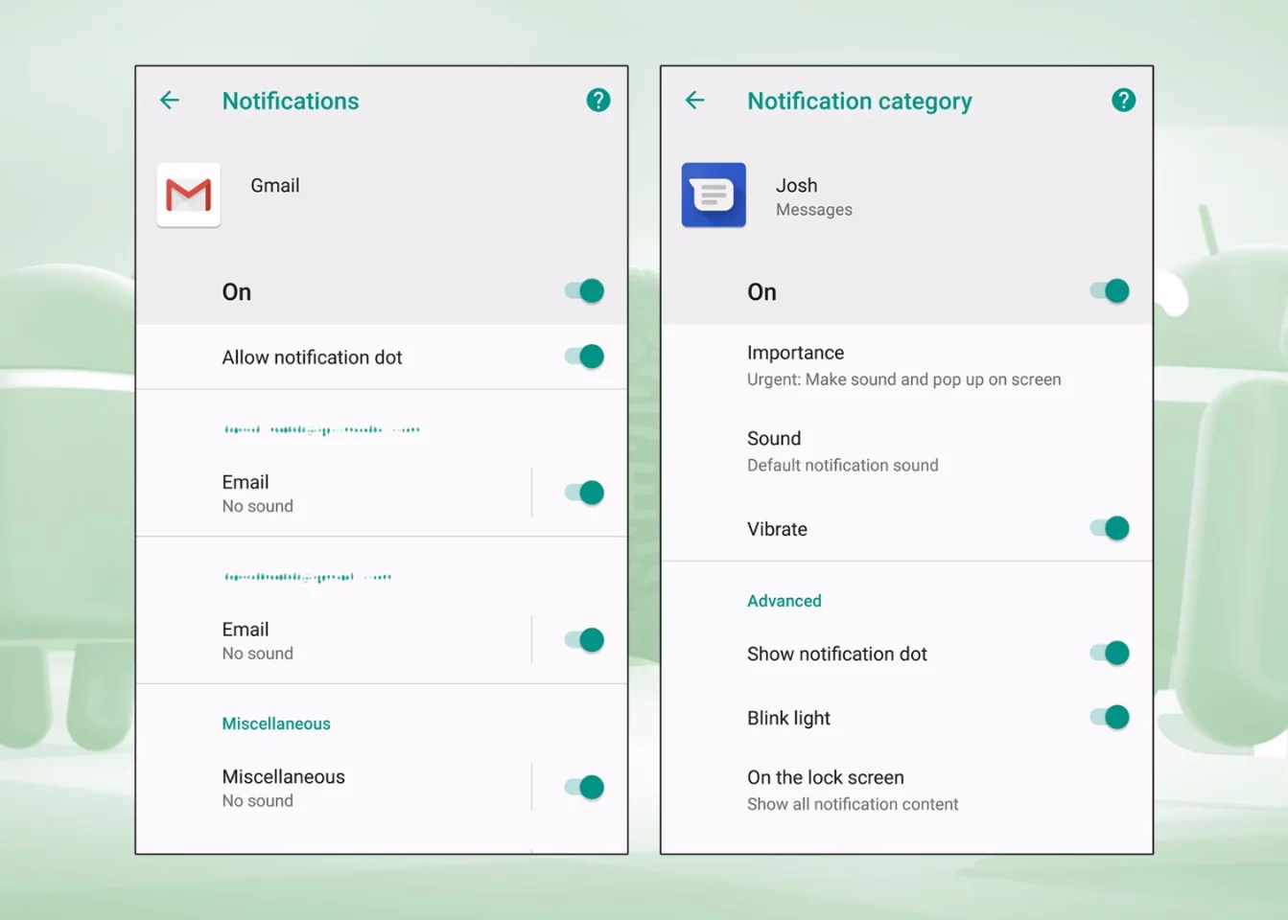Turn off Show notification dot

tap(1109, 653)
